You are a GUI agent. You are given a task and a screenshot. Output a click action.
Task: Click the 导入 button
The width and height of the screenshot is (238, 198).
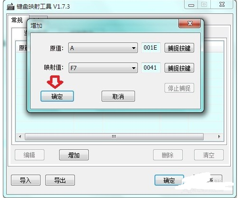26,180
